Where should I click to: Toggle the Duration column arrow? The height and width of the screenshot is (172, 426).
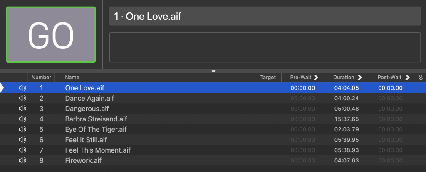[x=359, y=77]
